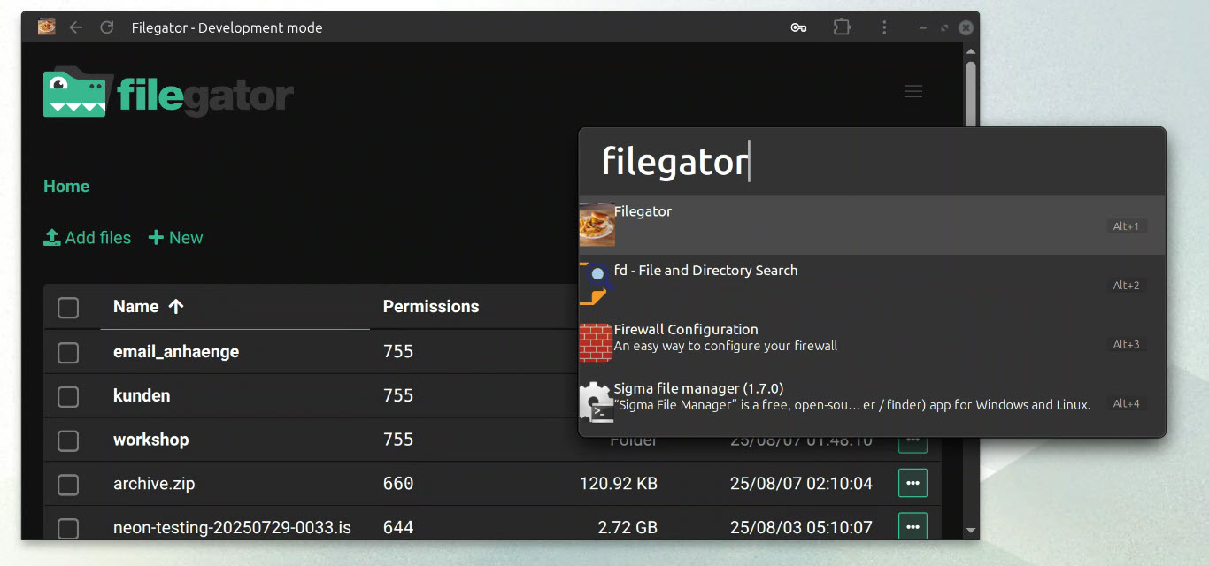Click the 25/08/07 02:10:04 date
Viewport: 1209px width, 566px height.
click(x=801, y=484)
